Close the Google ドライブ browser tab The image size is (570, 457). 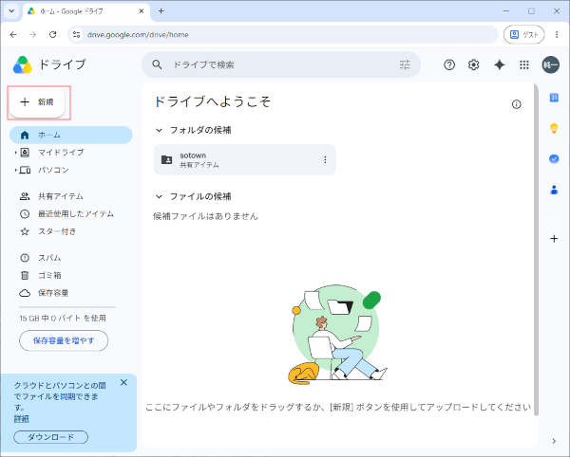[142, 11]
